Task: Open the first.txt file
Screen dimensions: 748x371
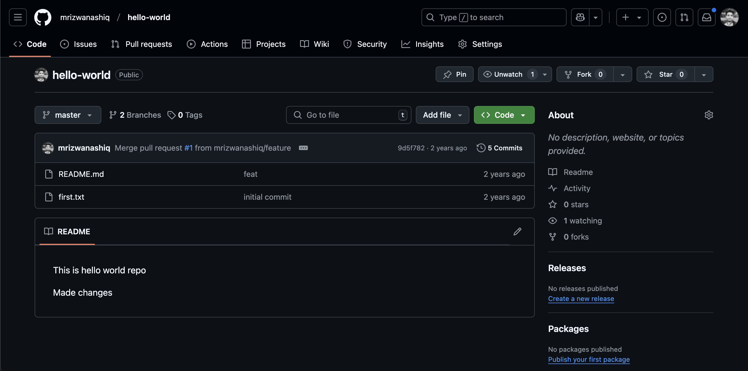Action: (71, 197)
